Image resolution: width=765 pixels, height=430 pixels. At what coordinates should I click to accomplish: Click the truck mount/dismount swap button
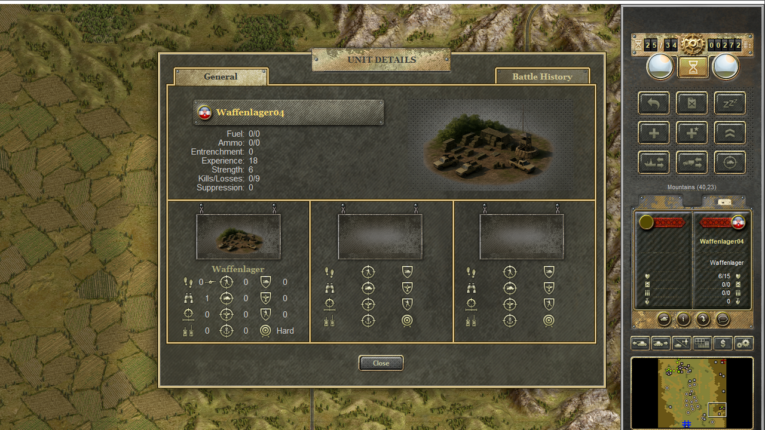point(691,162)
